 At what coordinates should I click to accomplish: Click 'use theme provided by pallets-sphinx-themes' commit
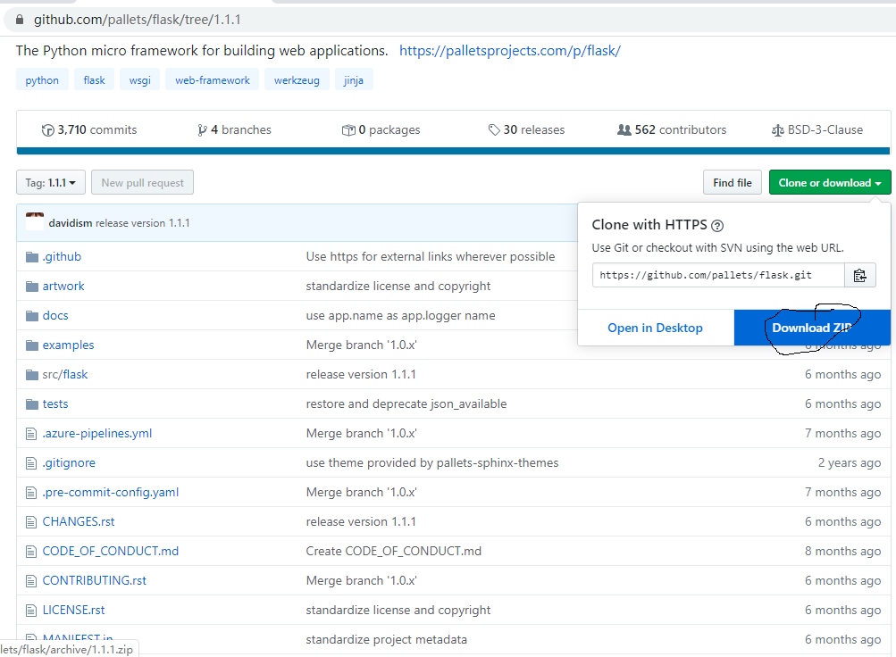(432, 463)
